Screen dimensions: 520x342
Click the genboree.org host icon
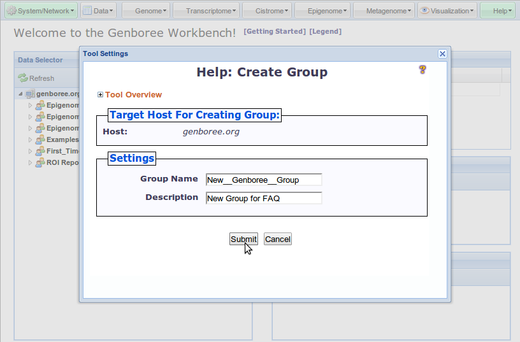[30, 94]
